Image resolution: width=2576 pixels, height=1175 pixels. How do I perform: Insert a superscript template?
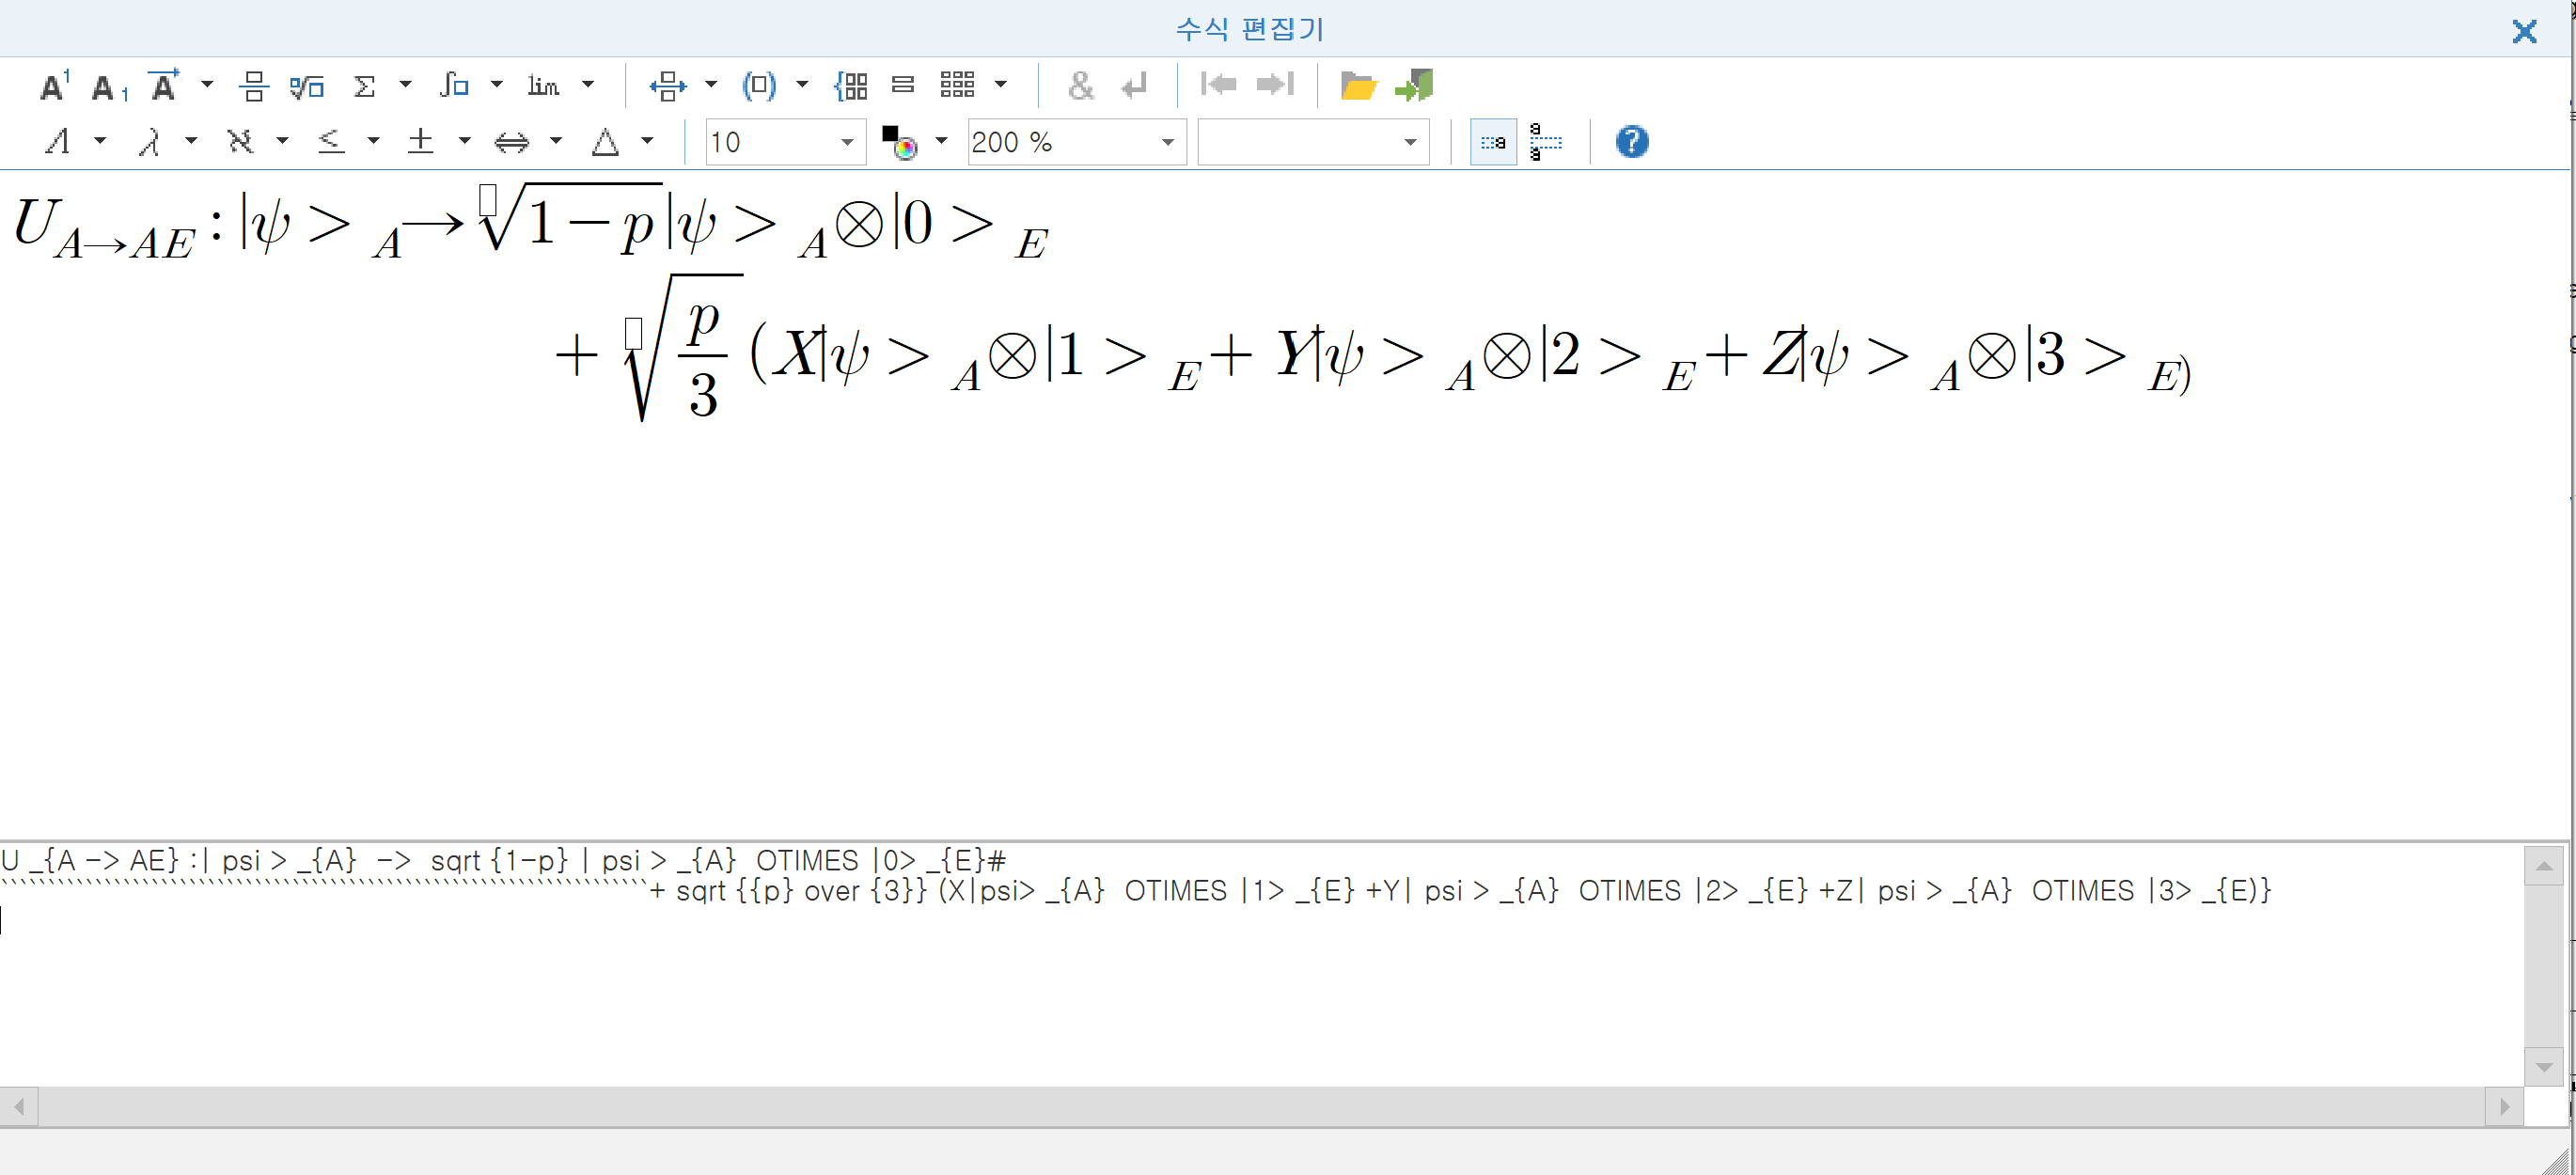click(54, 86)
